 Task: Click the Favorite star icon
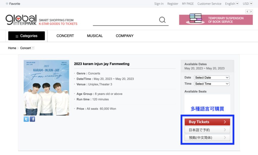(x=7, y=4)
